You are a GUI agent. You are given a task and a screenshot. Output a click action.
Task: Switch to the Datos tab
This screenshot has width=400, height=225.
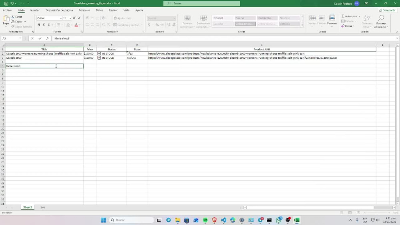coord(99,10)
